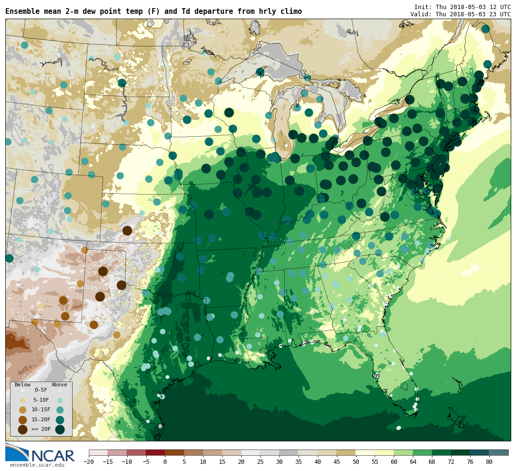Screen dimensions: 516x471
Task: Pick the 5 to 10 colorbar swatch
Action: pos(194,453)
